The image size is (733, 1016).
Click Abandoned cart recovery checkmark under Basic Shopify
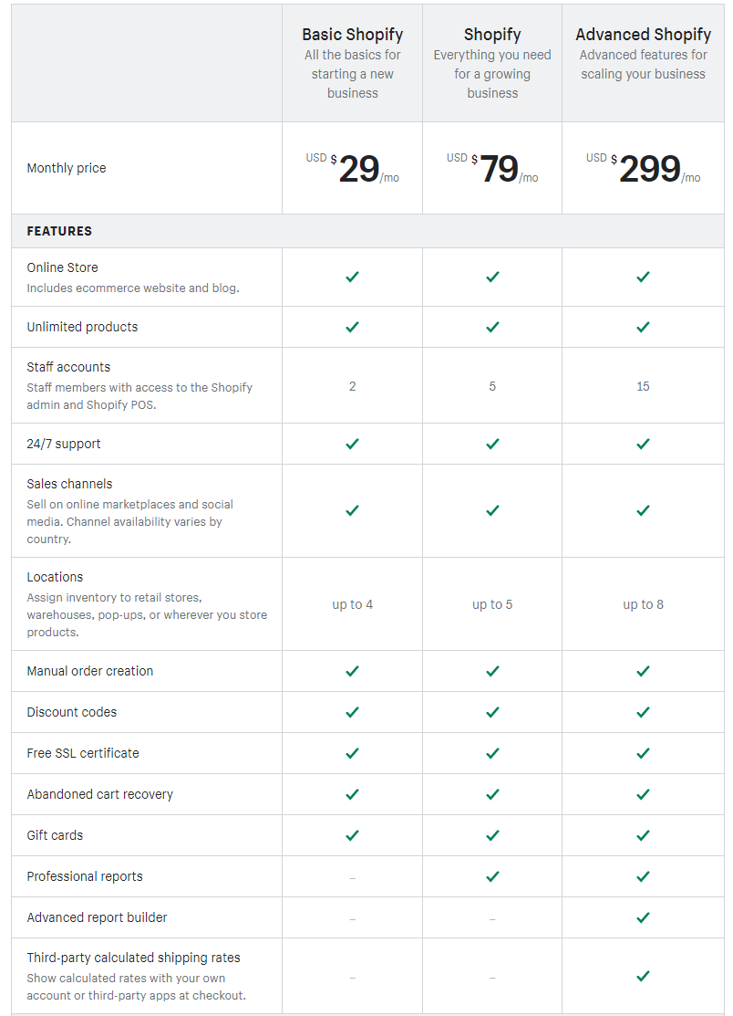[352, 794]
